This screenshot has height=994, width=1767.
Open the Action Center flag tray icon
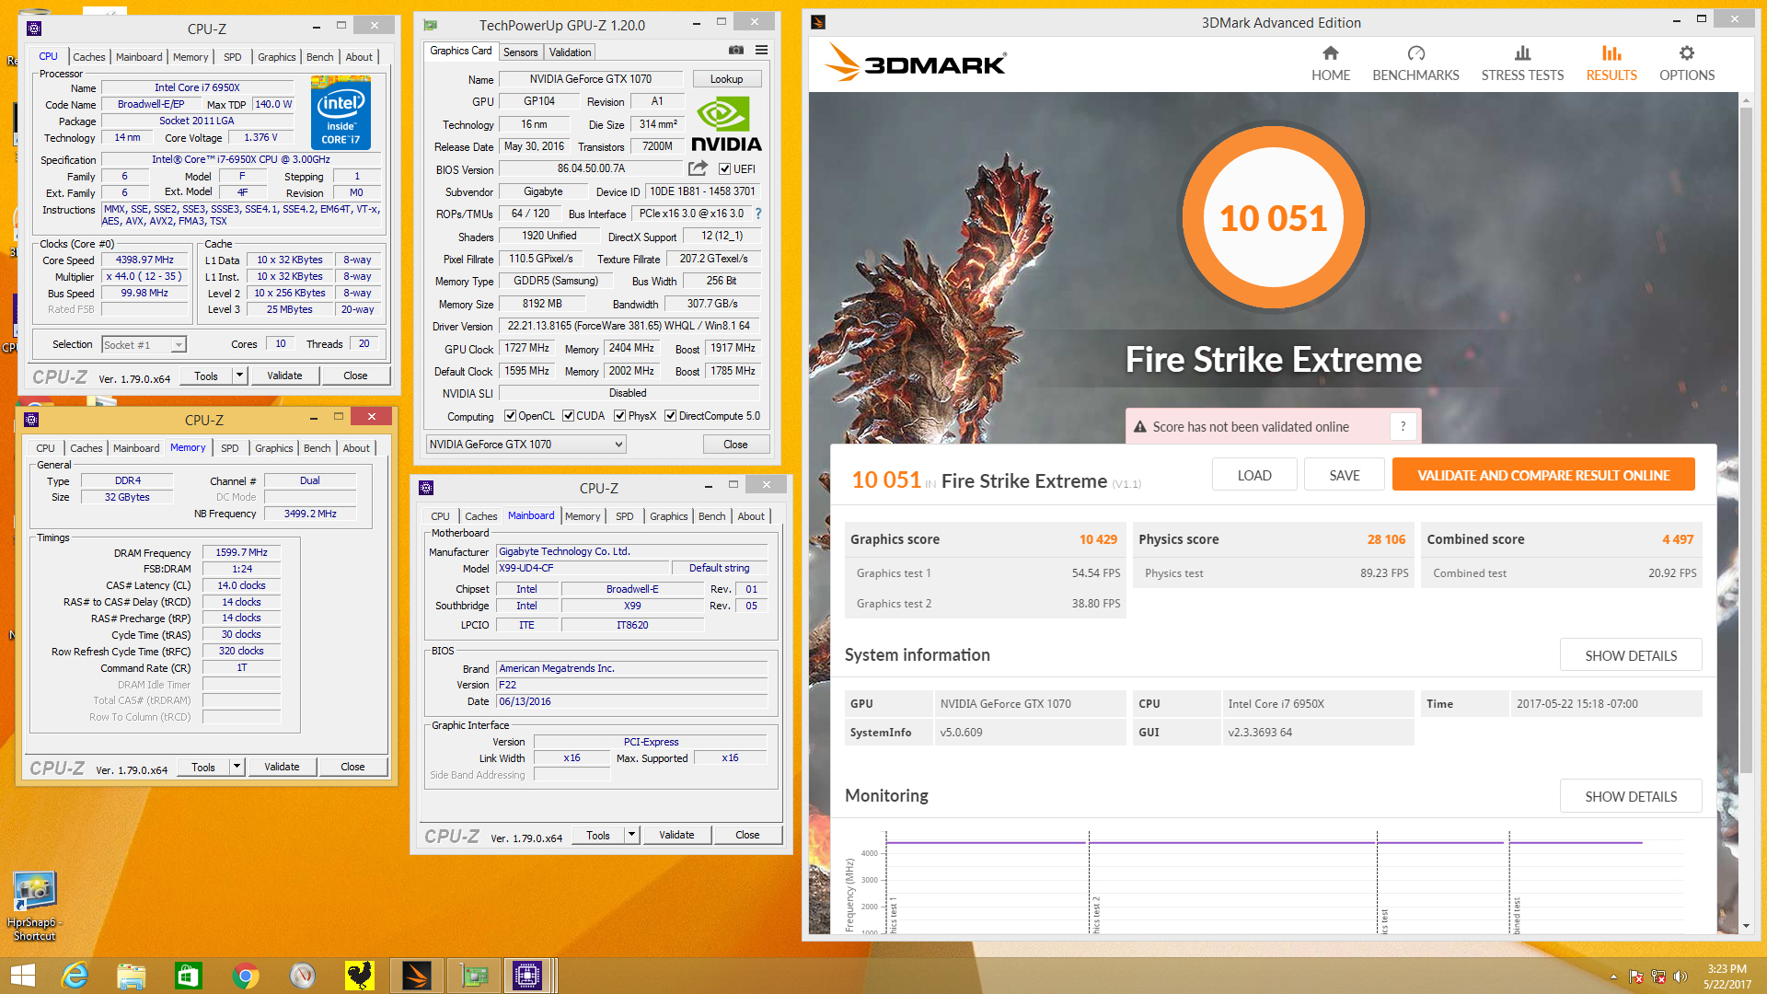tap(1636, 977)
